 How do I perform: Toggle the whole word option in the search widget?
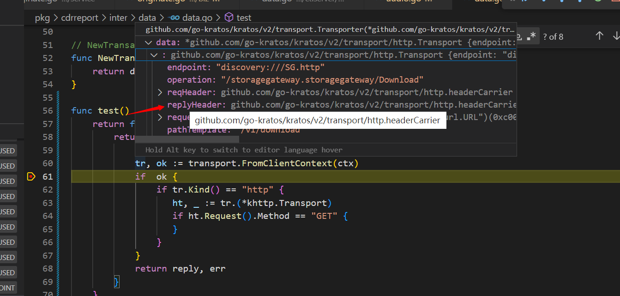(x=519, y=36)
